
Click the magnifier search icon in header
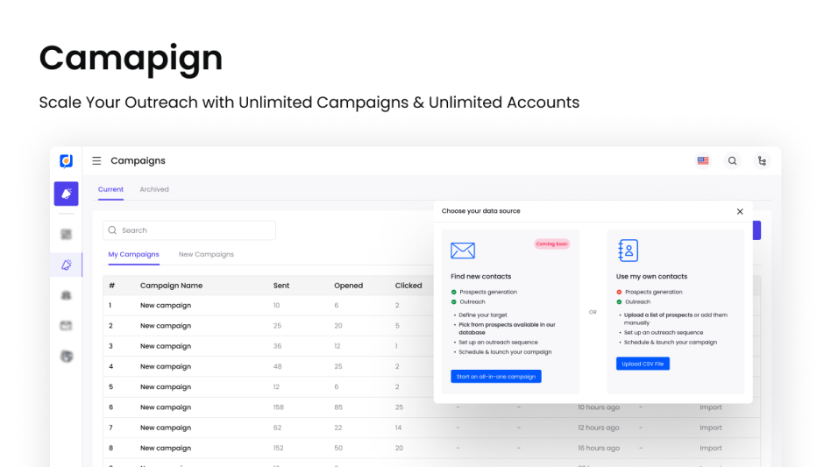pos(732,161)
